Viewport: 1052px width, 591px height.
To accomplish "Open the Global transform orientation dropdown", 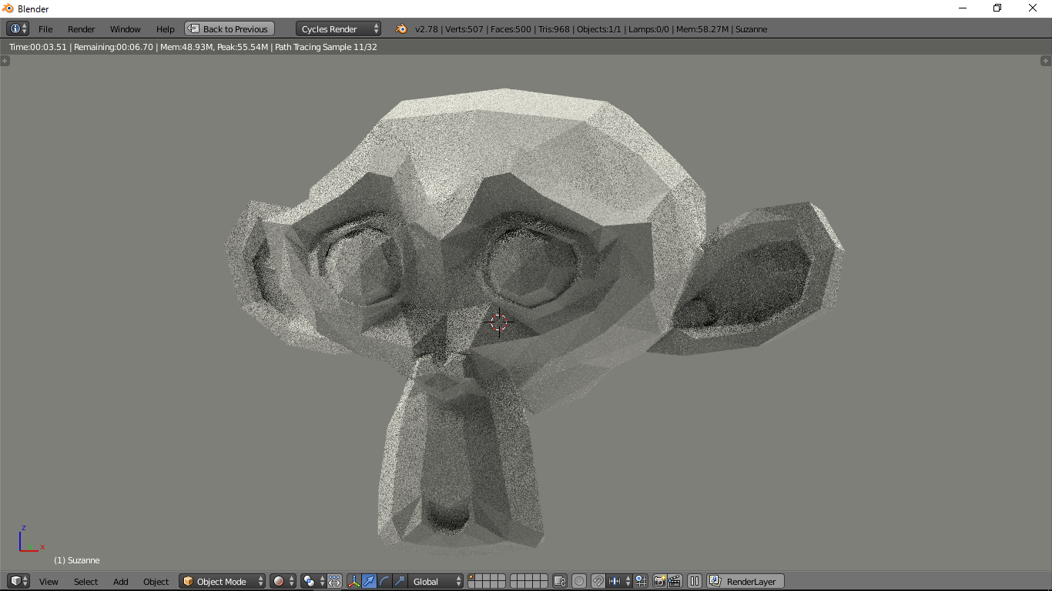I will pyautogui.click(x=436, y=581).
